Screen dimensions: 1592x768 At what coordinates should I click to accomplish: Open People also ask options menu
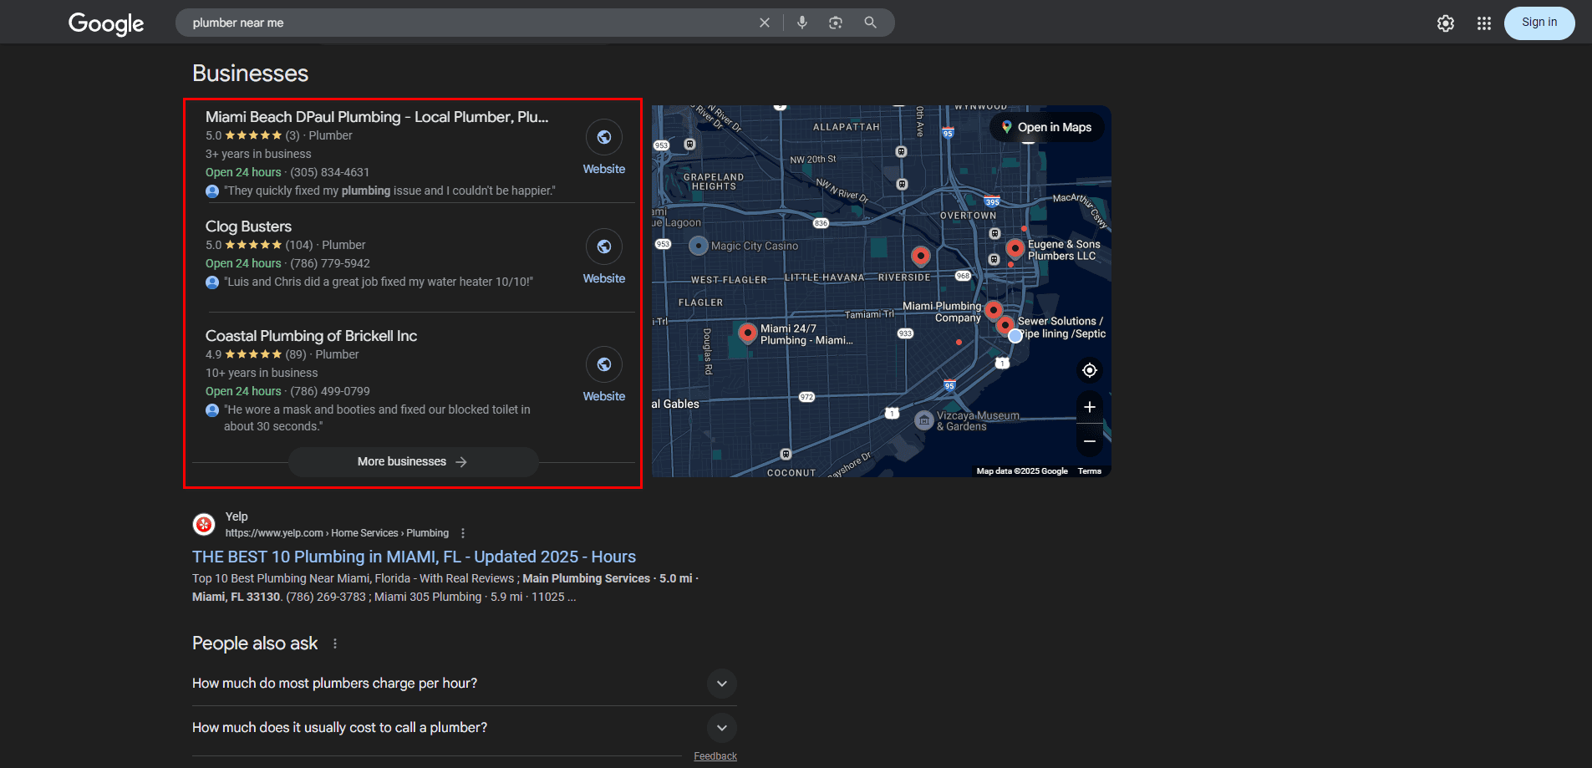(x=335, y=643)
